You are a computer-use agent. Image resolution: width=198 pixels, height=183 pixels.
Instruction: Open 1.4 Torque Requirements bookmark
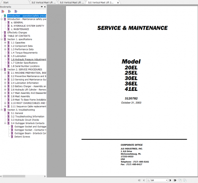click(24, 53)
